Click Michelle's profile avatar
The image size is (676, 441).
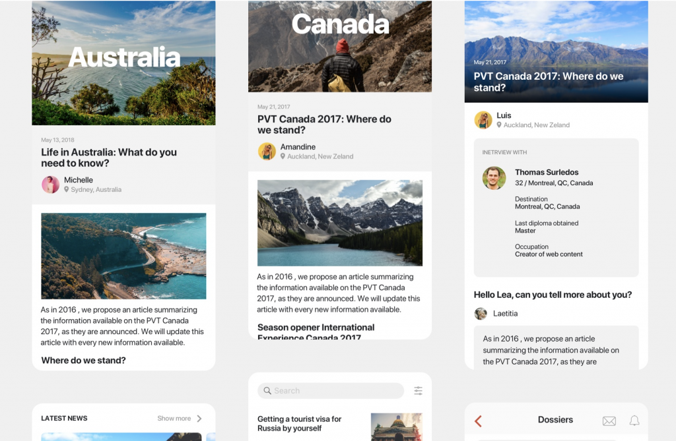pos(50,185)
